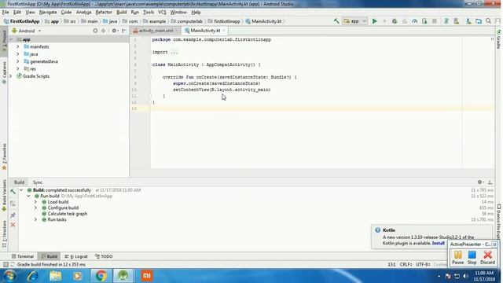
Task: Toggle tool window buttons icon in status bar
Action: point(6,265)
